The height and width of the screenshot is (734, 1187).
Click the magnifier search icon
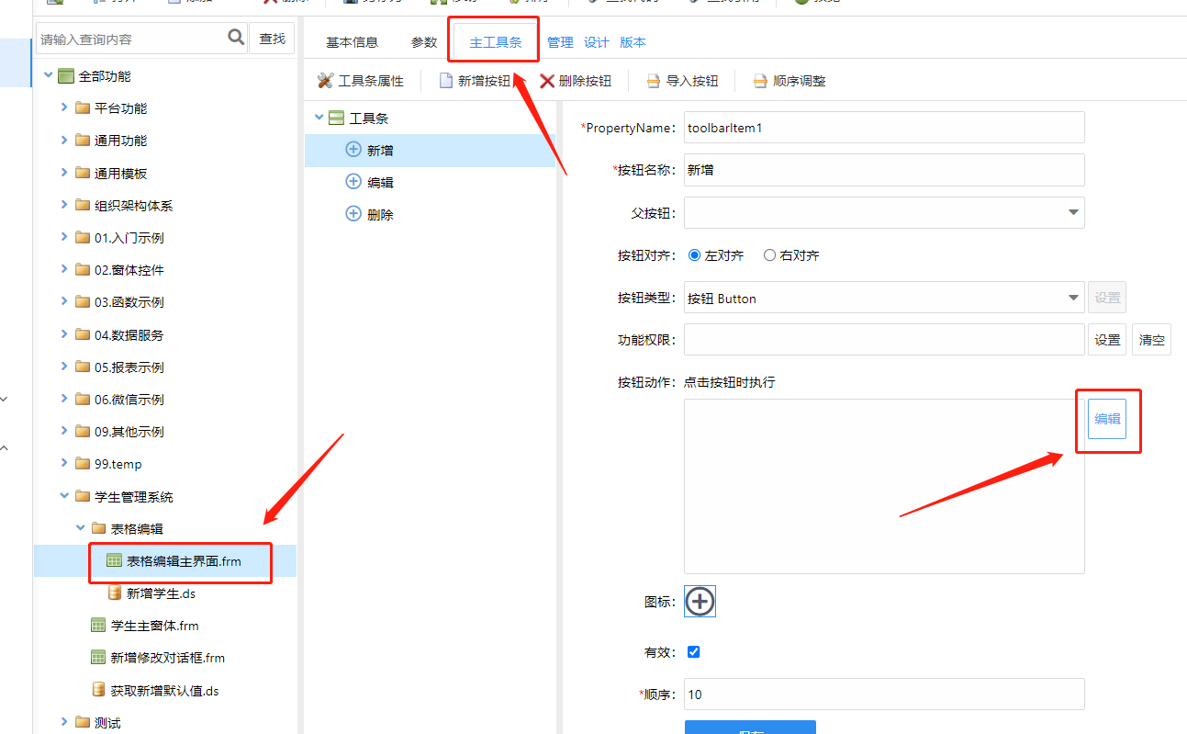tap(236, 38)
